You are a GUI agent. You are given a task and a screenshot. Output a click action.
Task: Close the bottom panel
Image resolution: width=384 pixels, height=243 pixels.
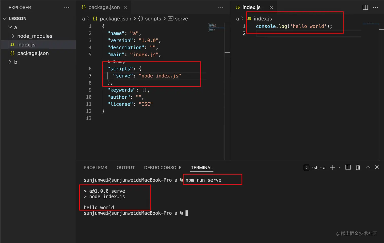tap(377, 167)
